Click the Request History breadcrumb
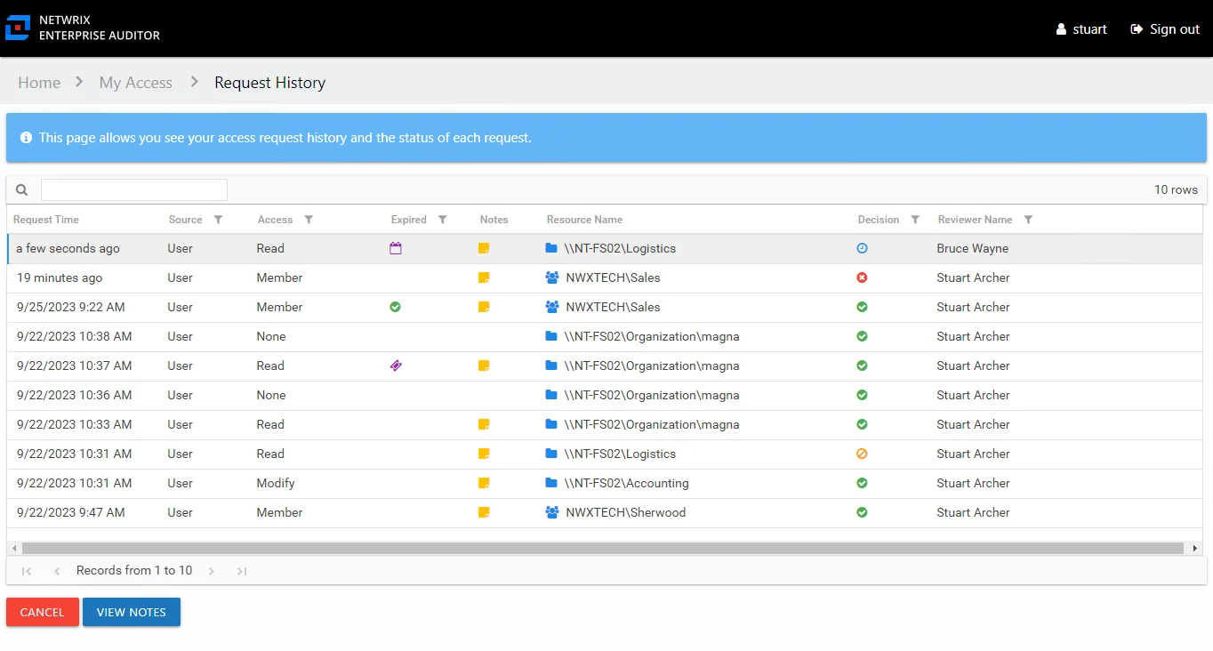1213x651 pixels. tap(270, 83)
